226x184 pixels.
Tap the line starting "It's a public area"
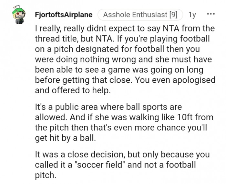click(108, 107)
